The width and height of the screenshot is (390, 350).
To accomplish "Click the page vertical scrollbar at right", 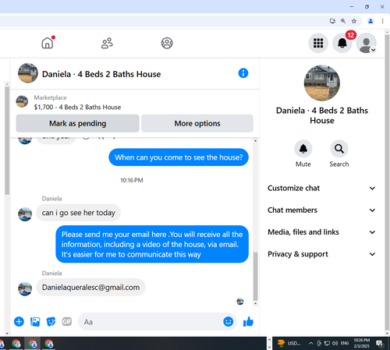I will 387,182.
